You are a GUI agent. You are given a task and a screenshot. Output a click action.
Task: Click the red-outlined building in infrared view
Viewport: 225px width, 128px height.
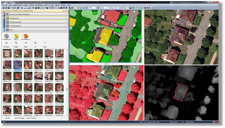click(x=106, y=91)
